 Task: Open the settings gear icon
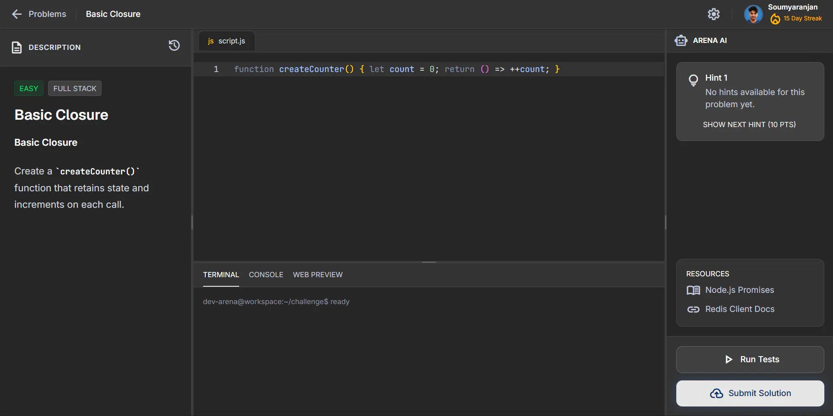tap(714, 14)
